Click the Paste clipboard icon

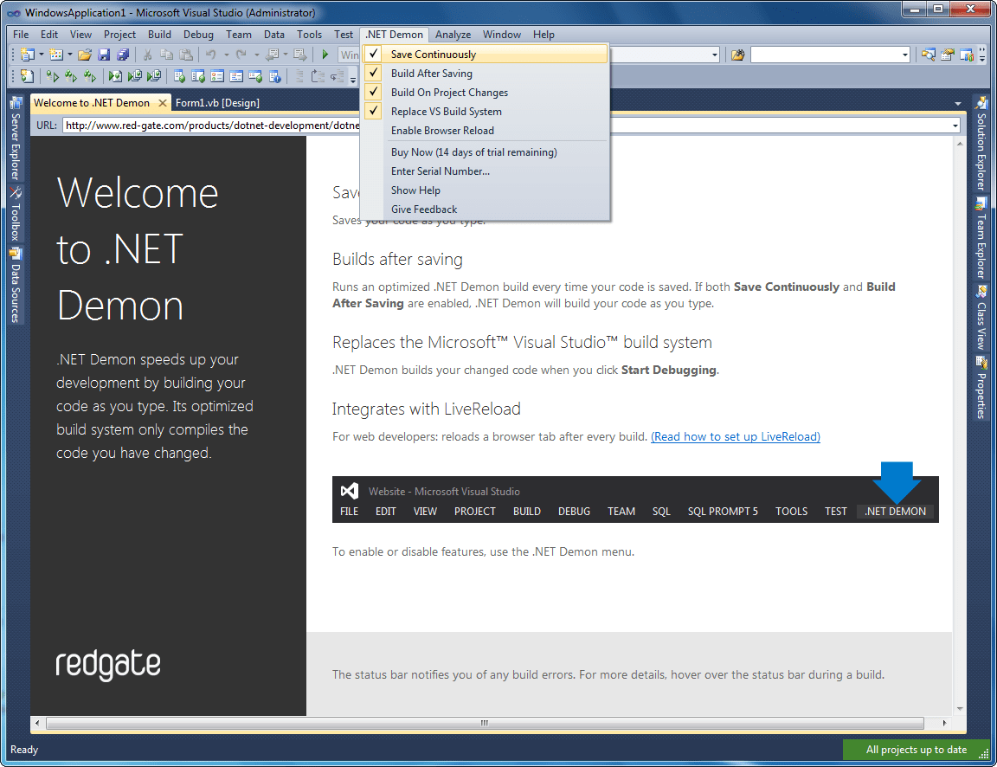click(x=186, y=55)
